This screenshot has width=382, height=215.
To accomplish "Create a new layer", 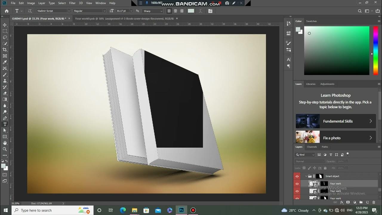I will coord(367,202).
